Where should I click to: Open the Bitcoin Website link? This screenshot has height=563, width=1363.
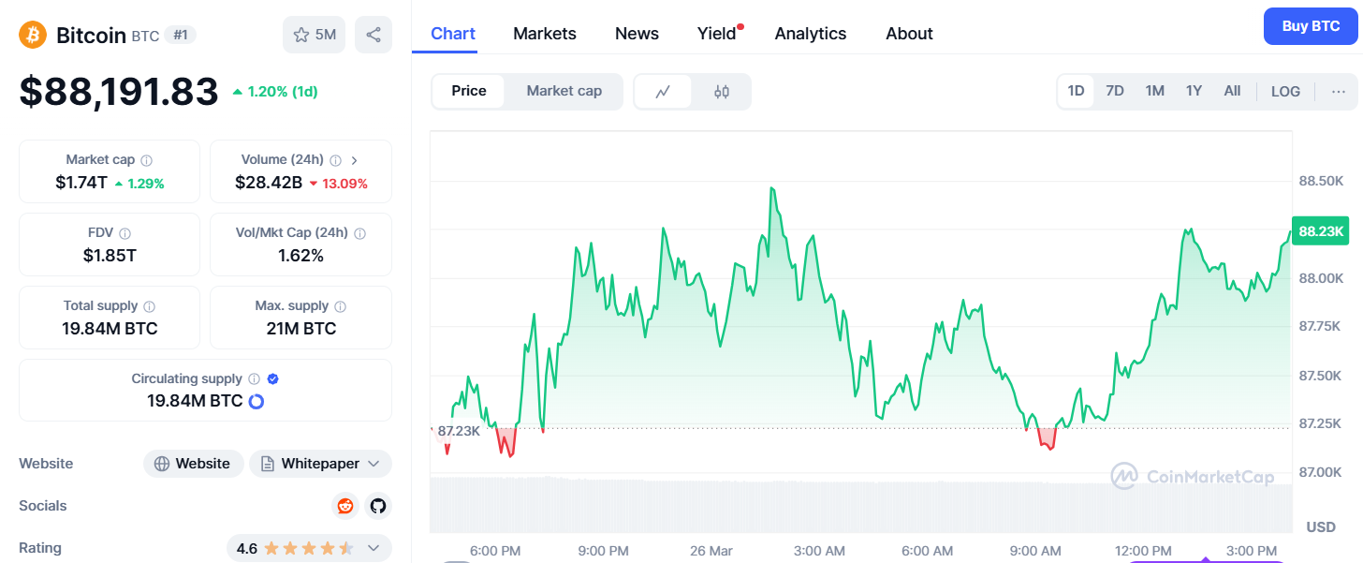pyautogui.click(x=193, y=464)
